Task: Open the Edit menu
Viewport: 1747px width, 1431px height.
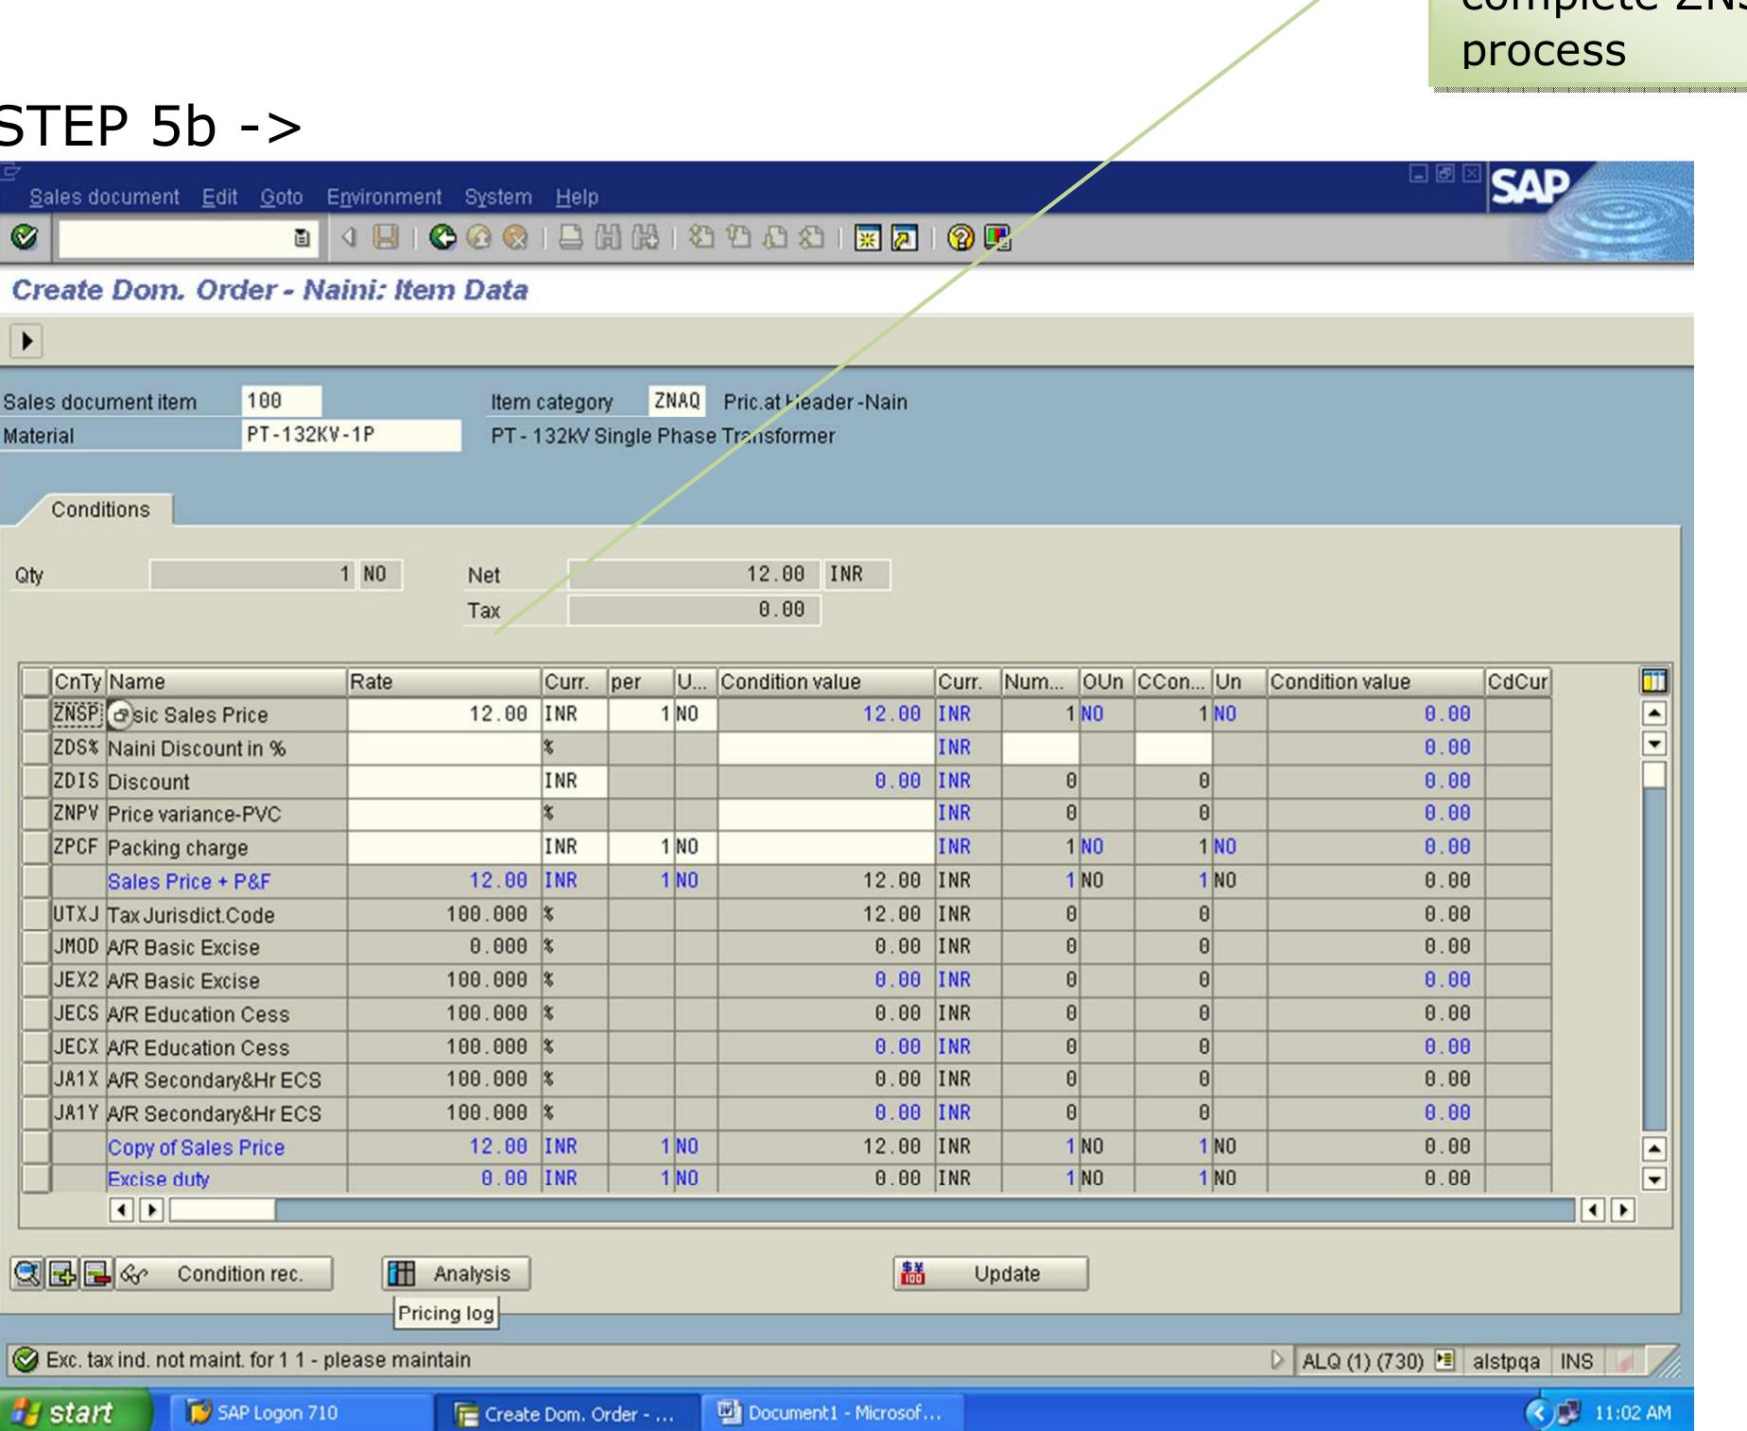Action: click(x=219, y=197)
